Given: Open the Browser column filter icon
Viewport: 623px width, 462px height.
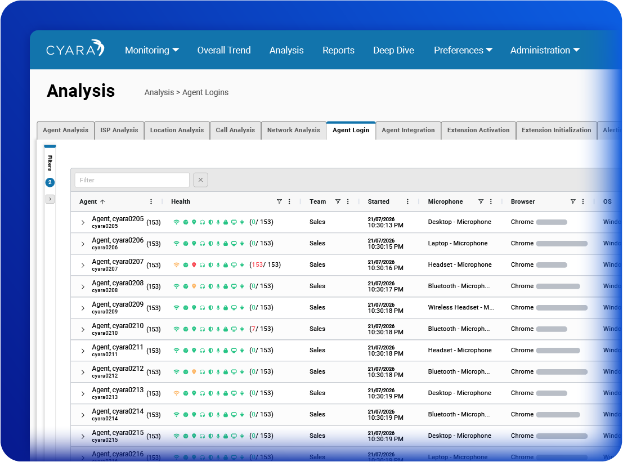Looking at the screenshot, I should (573, 202).
